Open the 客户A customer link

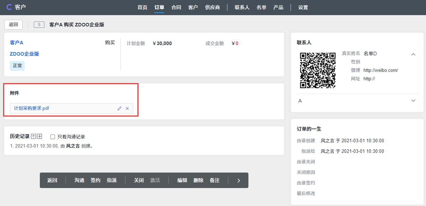(x=17, y=43)
